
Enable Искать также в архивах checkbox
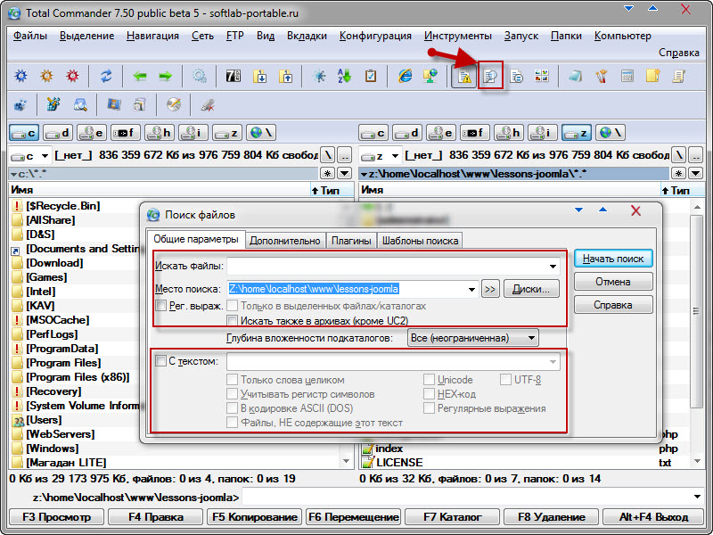pyautogui.click(x=232, y=320)
